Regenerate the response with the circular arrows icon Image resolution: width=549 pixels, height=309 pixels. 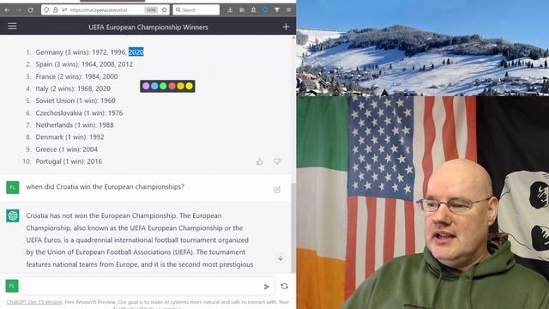click(284, 286)
